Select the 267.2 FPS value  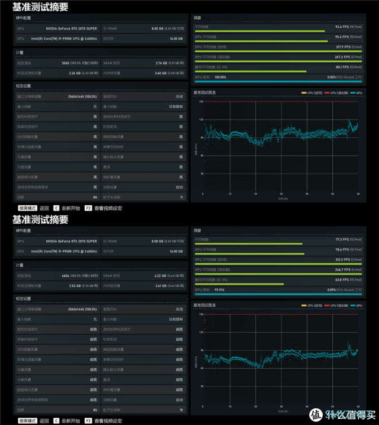pyautogui.click(x=343, y=57)
